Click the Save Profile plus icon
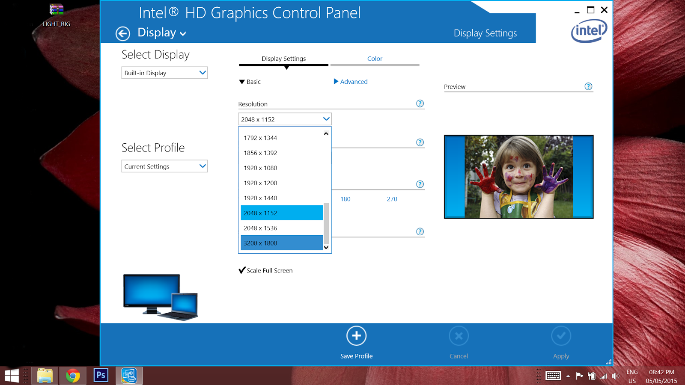Screen dimensions: 685x385 356,336
